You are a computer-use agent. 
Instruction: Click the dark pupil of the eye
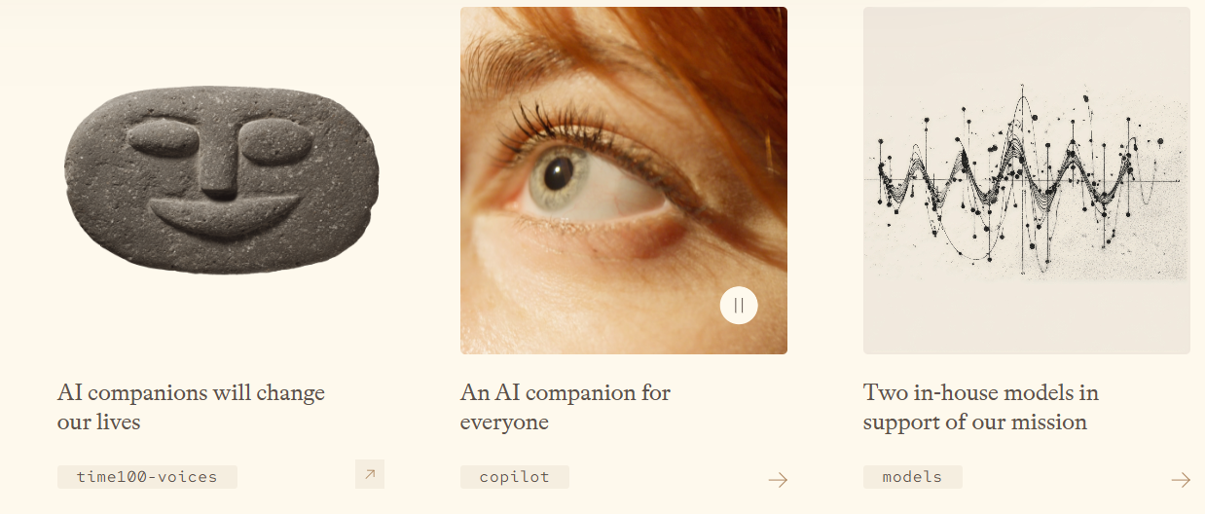[558, 172]
